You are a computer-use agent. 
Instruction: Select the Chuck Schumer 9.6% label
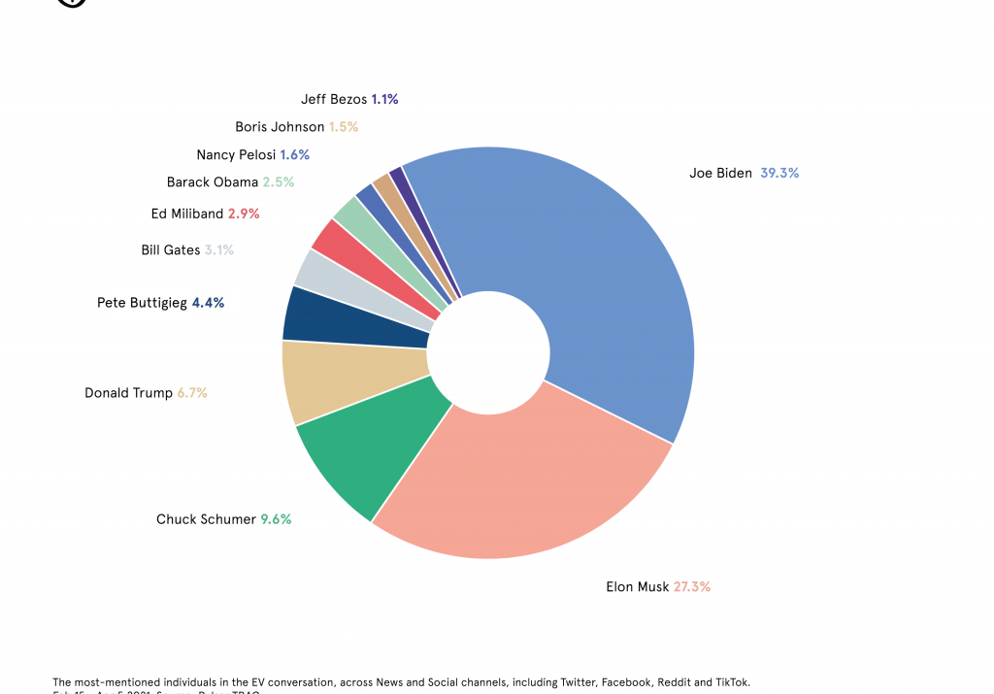tap(223, 519)
